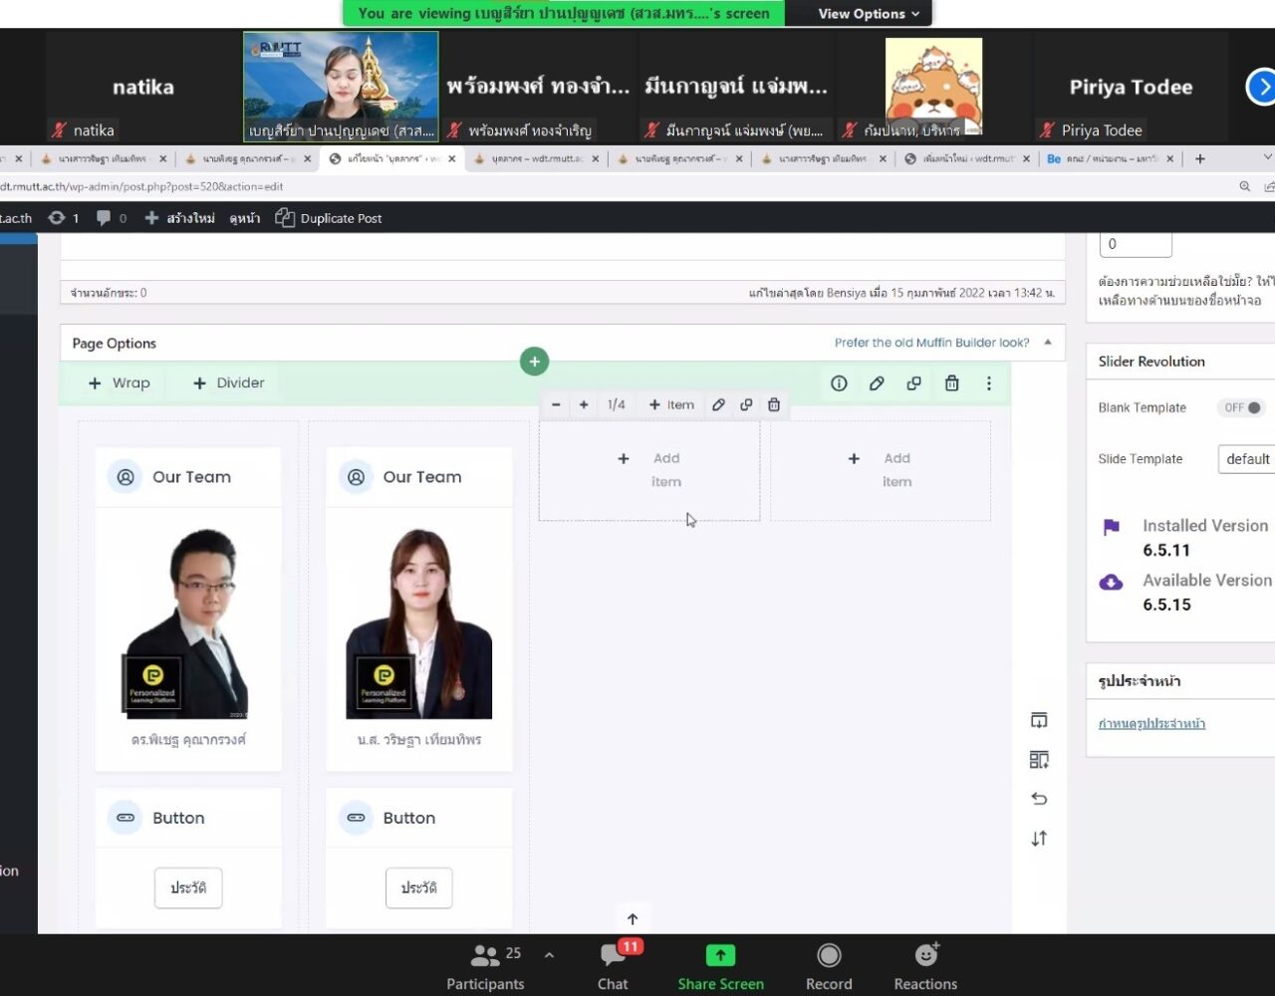Click the magnifier zoom icon in address bar
This screenshot has width=1275, height=996.
[x=1245, y=186]
